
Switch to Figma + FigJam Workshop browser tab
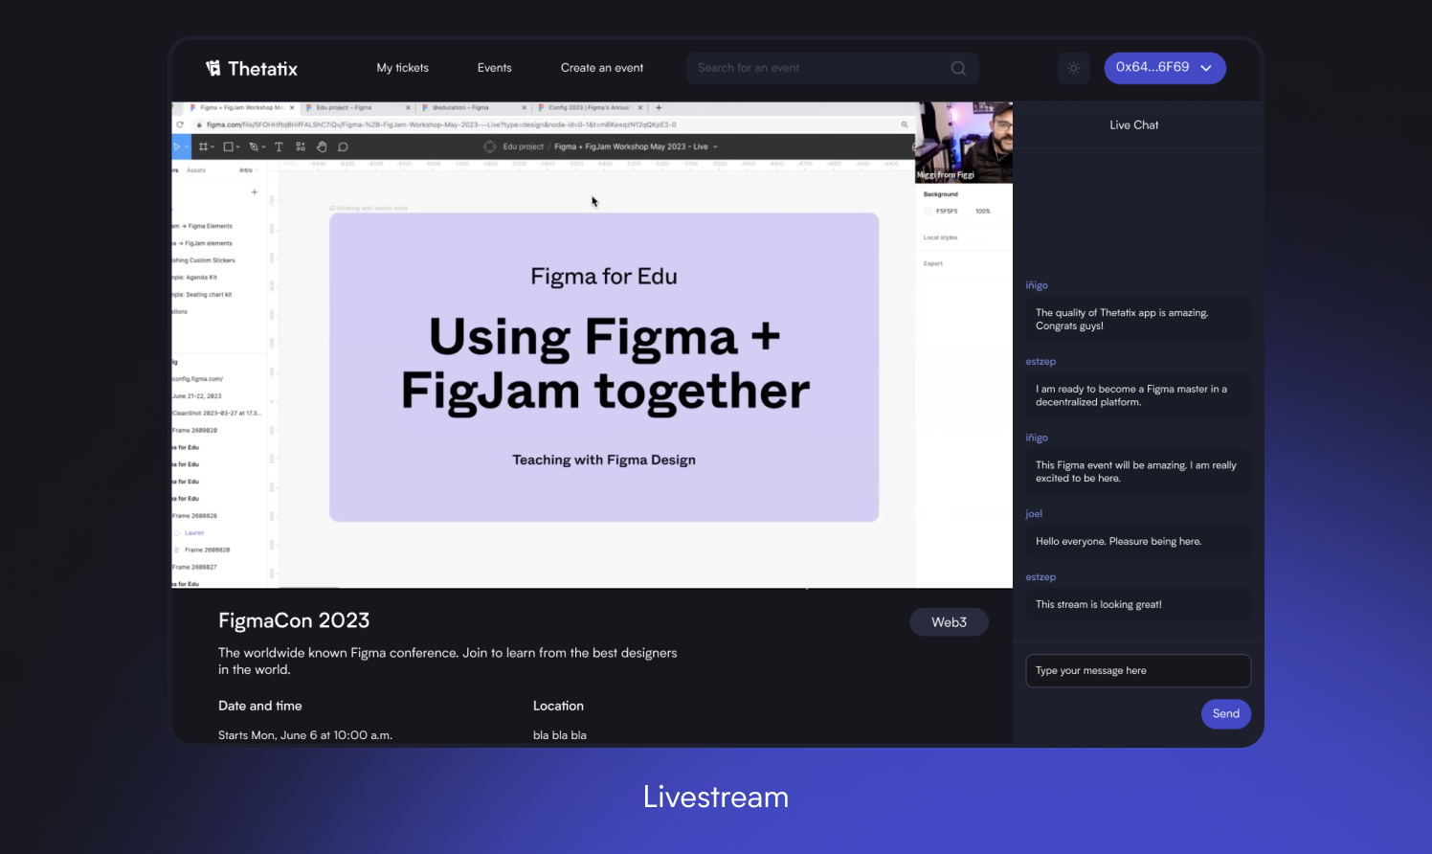tap(241, 108)
